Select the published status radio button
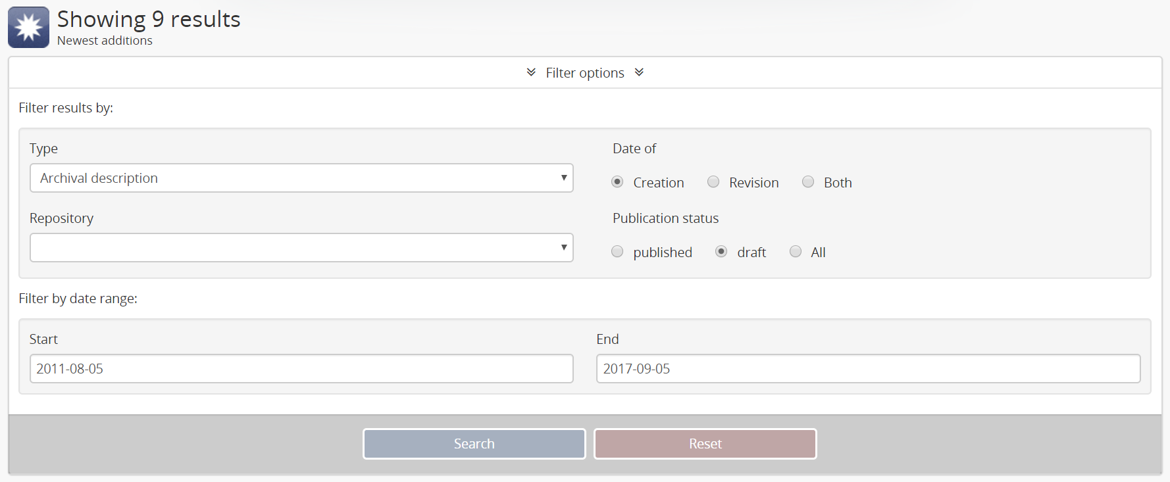Screen dimensions: 1170x482 pos(617,252)
